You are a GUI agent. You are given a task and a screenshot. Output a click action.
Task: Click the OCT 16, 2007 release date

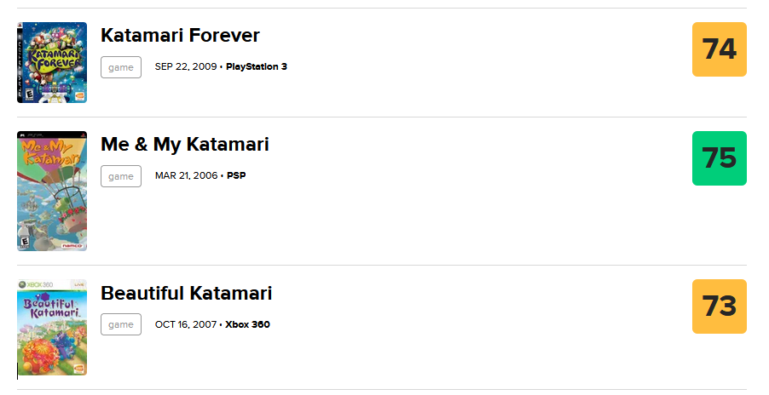[x=186, y=324]
